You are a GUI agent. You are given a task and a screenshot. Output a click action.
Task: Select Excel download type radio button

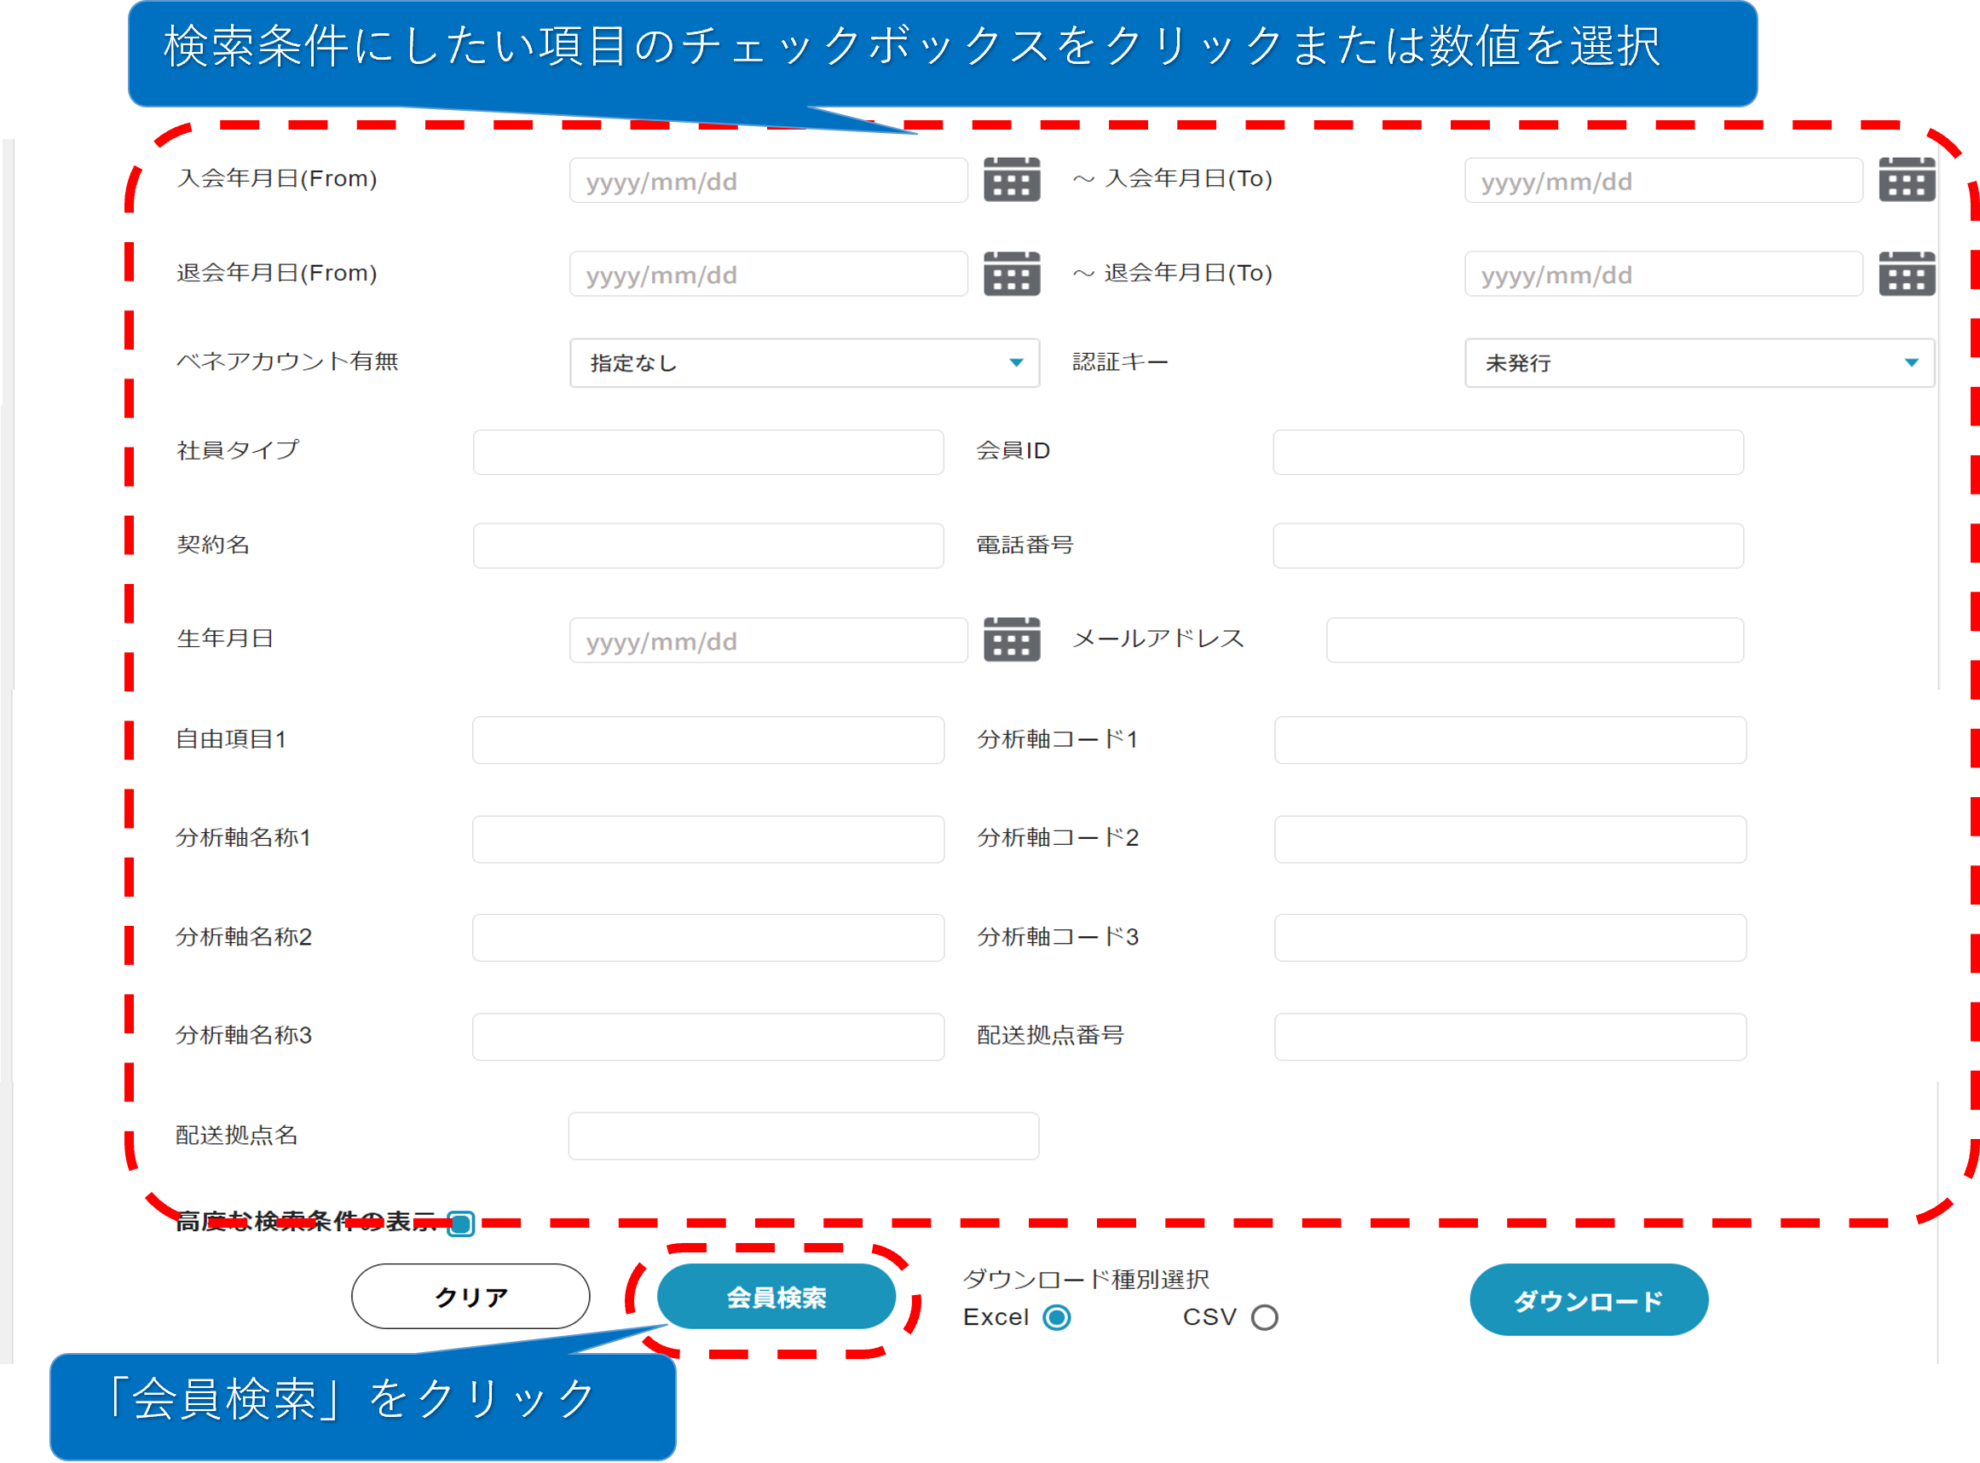1056,1317
